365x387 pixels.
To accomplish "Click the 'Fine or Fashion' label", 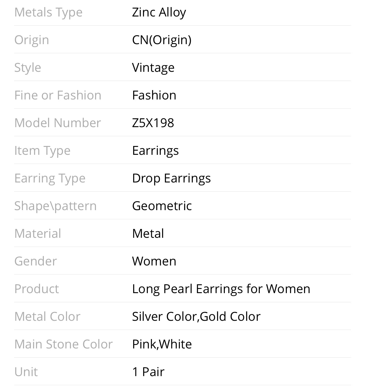I will point(58,95).
